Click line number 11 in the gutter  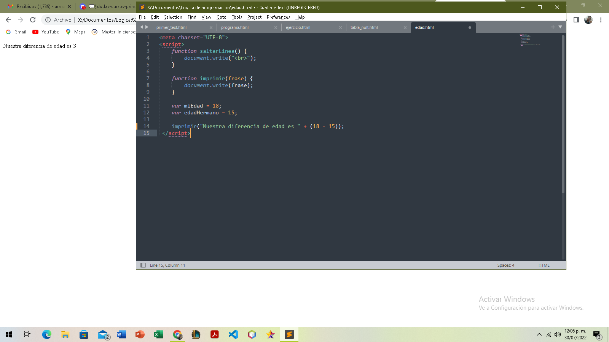point(146,106)
